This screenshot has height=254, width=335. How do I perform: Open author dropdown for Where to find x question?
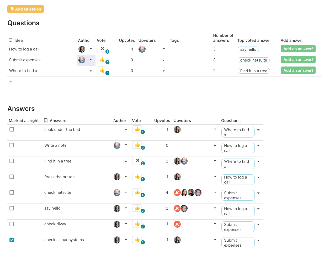coord(91,71)
